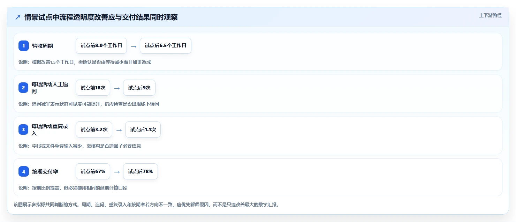This screenshot has width=516, height=222.
Task: Click step badge 2 for 每项活动人工追问
Action: coord(24,88)
